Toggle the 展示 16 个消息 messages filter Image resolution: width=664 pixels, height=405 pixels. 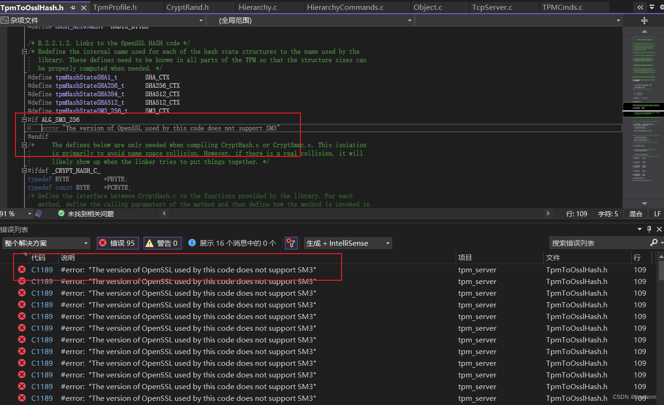232,243
